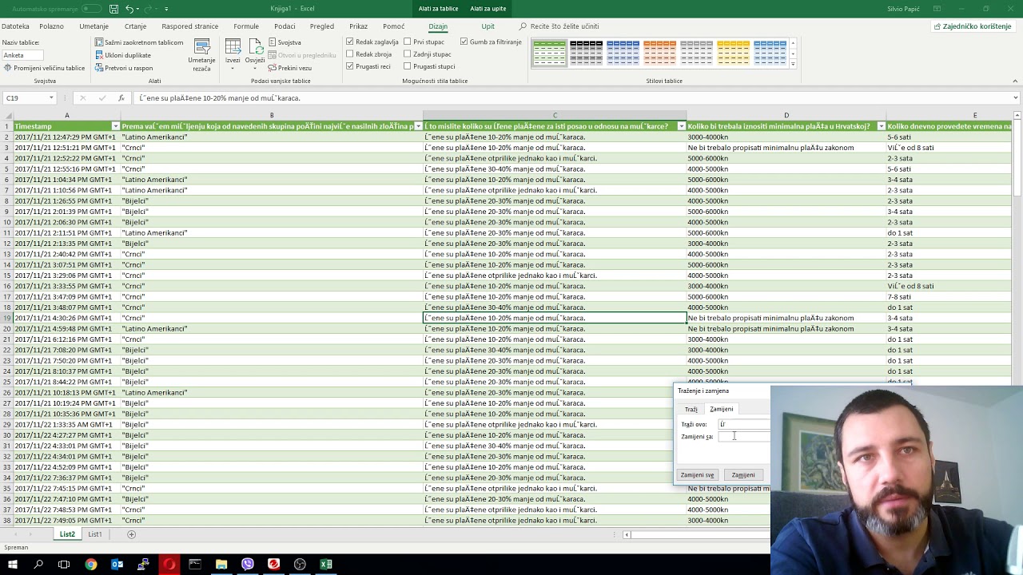
Task: Enable Redak zbroja total row checkbox
Action: (x=350, y=54)
